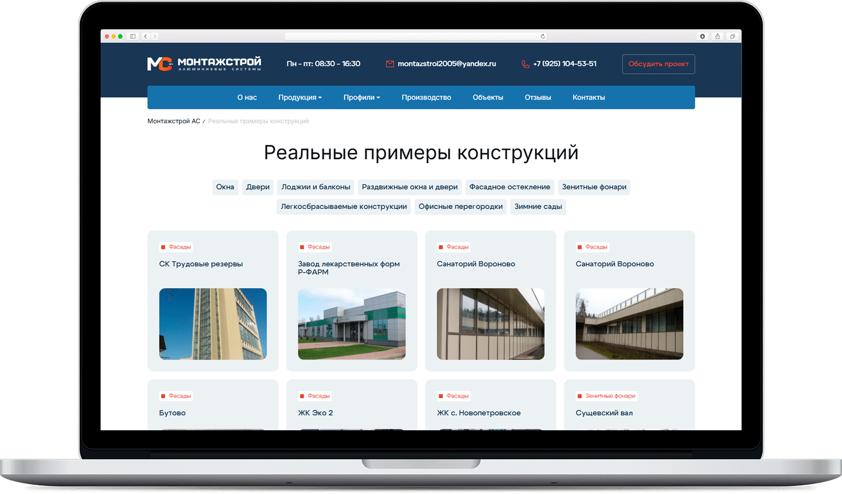
Task: Filter by Легкосбрасываемые конструкции category
Action: [344, 207]
